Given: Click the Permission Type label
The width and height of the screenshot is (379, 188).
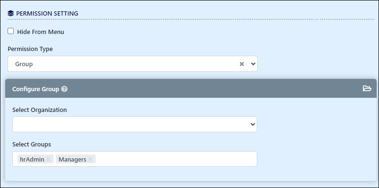Looking at the screenshot, I should point(30,49).
